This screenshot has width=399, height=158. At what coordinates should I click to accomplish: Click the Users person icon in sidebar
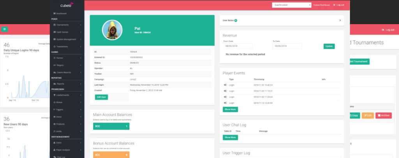tap(55, 143)
